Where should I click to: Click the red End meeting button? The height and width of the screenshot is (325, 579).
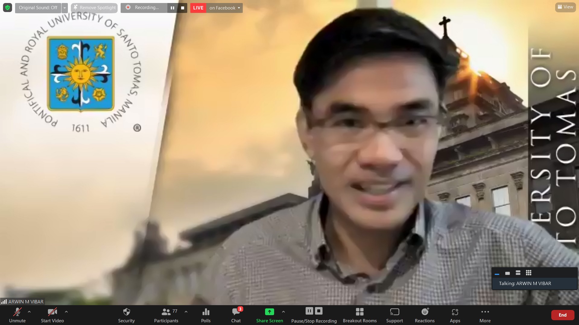562,315
